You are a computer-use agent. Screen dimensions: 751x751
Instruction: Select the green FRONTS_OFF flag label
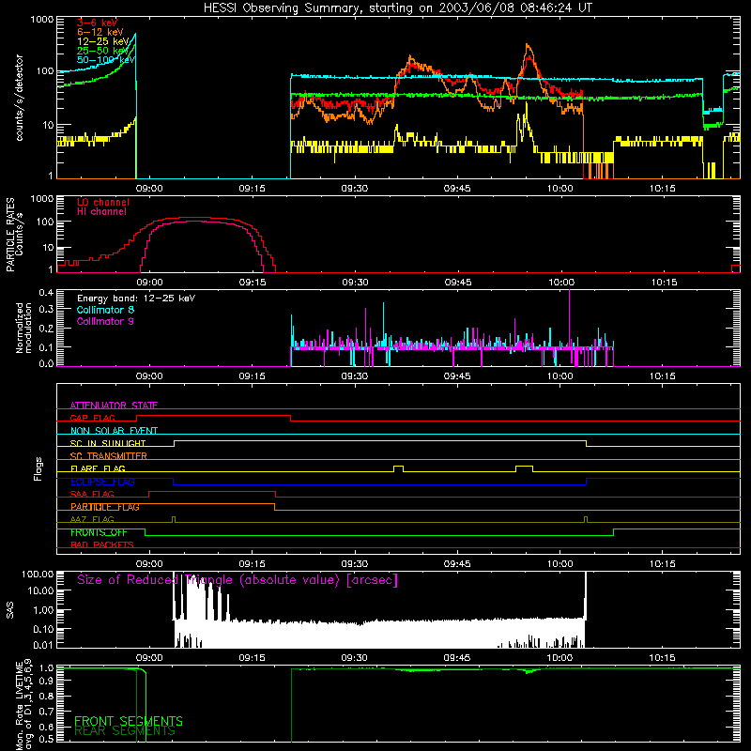pyautogui.click(x=99, y=532)
